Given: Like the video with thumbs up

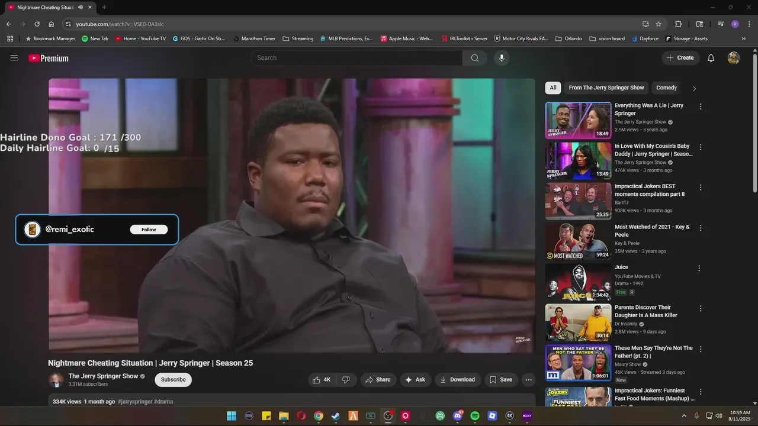Looking at the screenshot, I should pyautogui.click(x=322, y=380).
